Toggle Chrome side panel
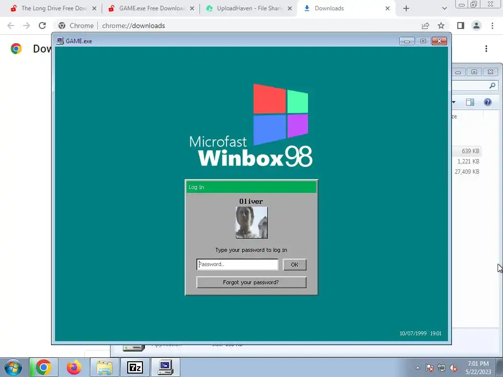This screenshot has height=377, width=503. pos(461,26)
